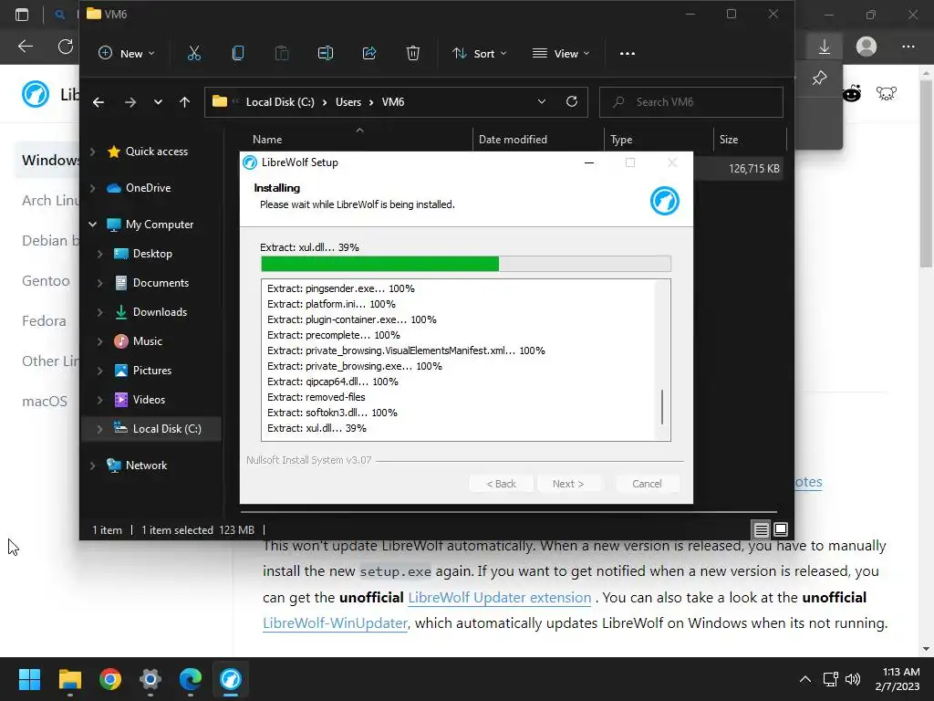Go up one folder level in Explorer
The width and height of the screenshot is (934, 701).
point(184,102)
